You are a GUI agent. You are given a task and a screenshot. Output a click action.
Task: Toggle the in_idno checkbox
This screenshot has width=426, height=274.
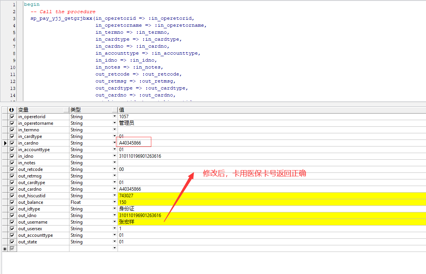pos(12,156)
